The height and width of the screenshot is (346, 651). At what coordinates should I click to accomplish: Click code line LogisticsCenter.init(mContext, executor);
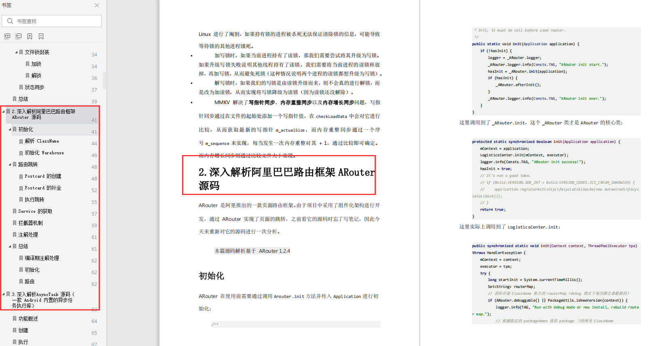pos(524,155)
